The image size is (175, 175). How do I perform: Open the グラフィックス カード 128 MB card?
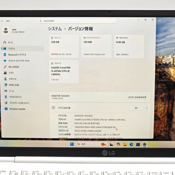point(96,46)
